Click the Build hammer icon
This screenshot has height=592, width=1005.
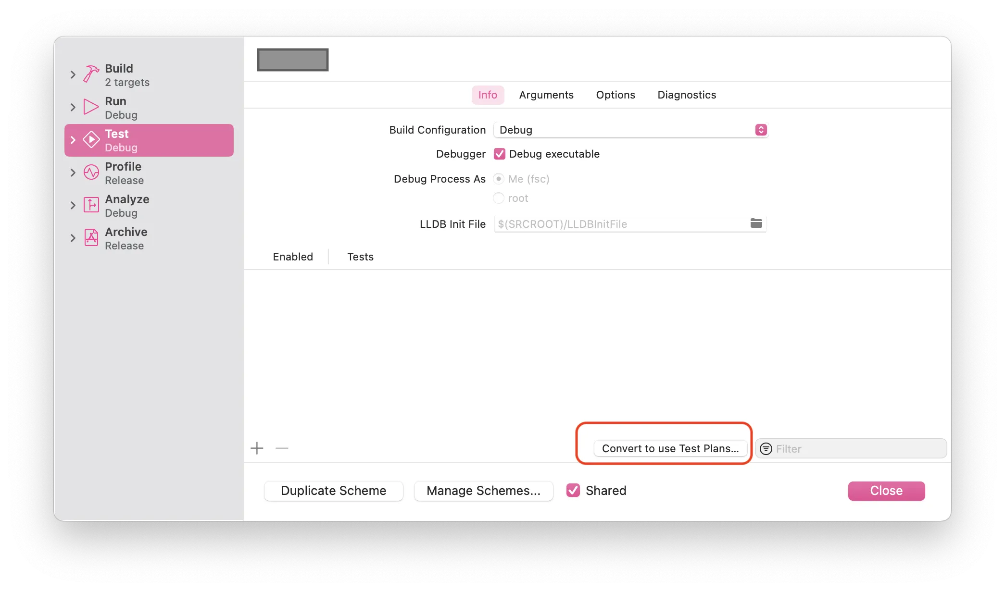91,74
